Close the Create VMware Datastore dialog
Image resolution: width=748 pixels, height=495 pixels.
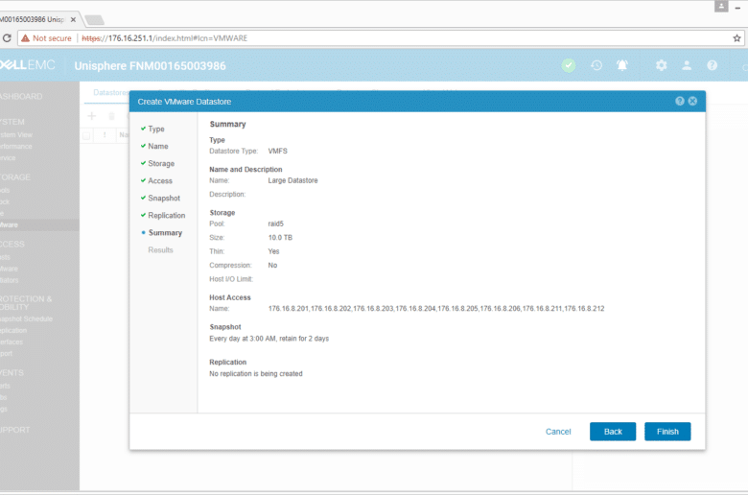click(692, 101)
